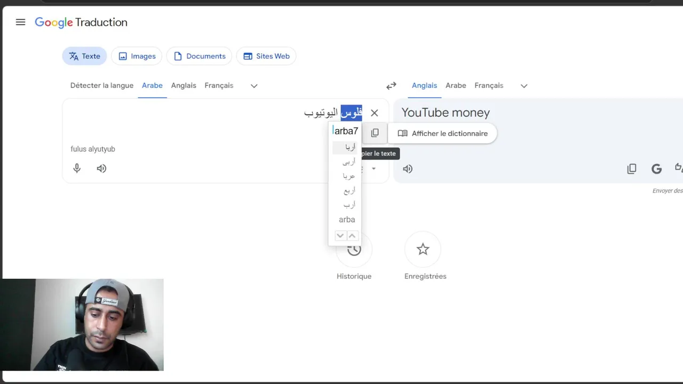Open the main hamburger menu
The height and width of the screenshot is (384, 683).
pyautogui.click(x=20, y=22)
